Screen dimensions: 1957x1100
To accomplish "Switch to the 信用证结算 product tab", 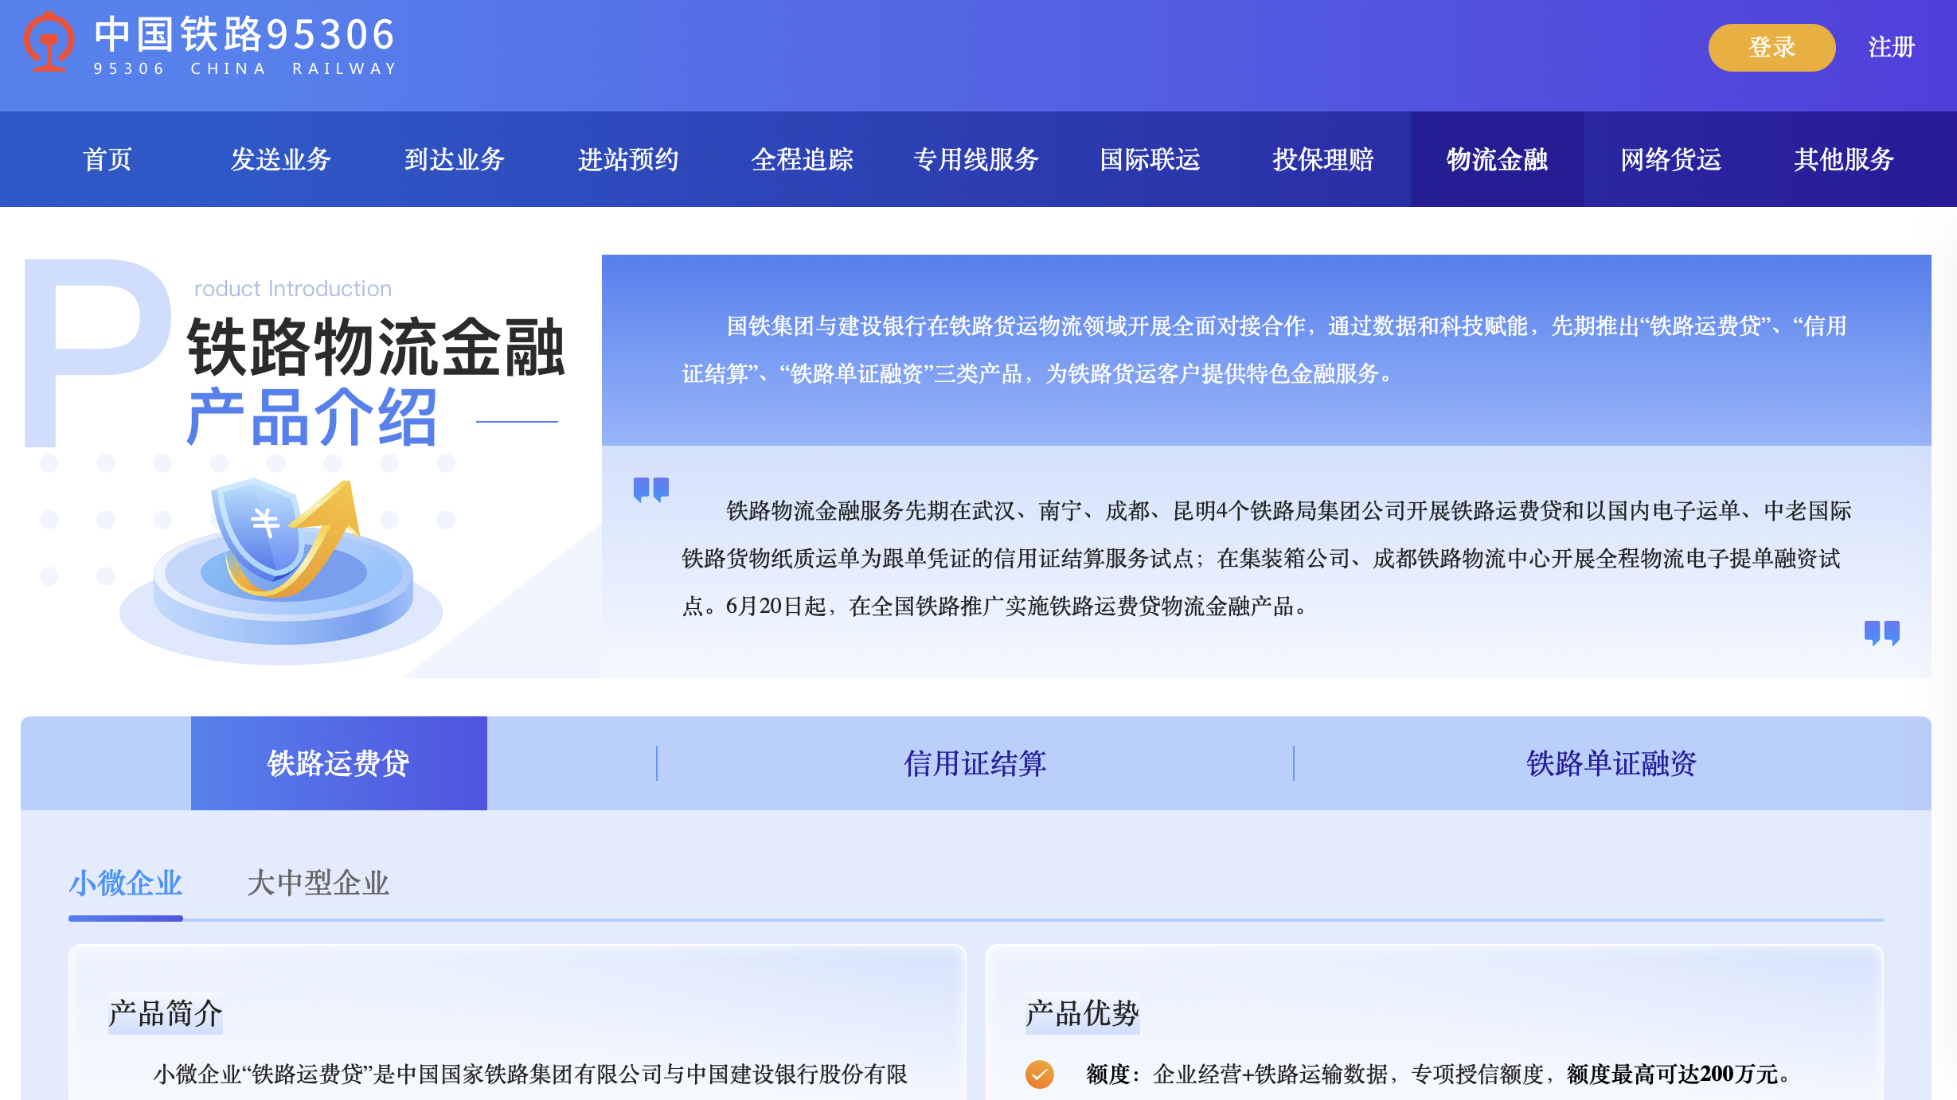I will (975, 763).
